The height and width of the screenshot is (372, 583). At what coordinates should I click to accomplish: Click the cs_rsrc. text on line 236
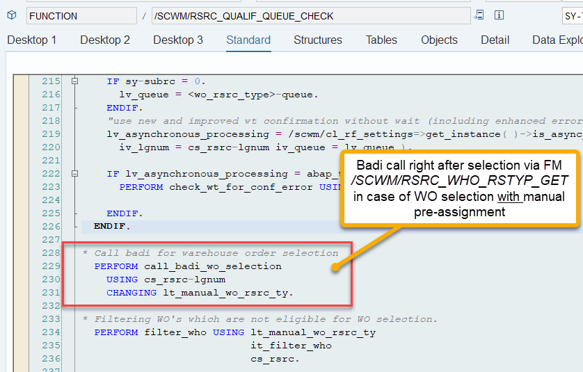point(275,359)
